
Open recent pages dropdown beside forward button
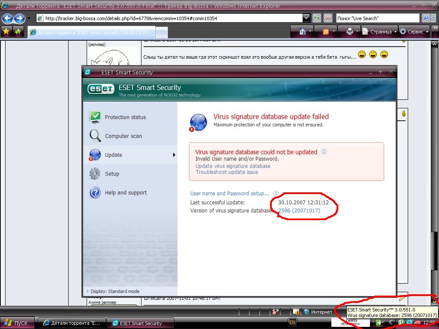pyautogui.click(x=29, y=19)
